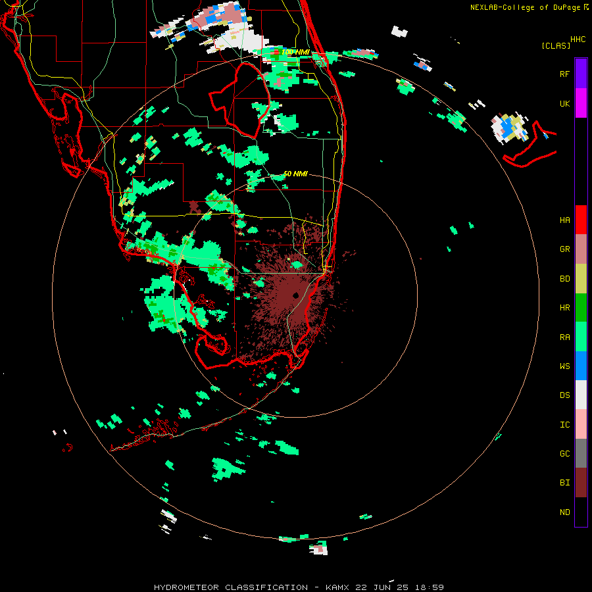Click the HA legend label
The width and height of the screenshot is (592, 592).
pos(564,220)
